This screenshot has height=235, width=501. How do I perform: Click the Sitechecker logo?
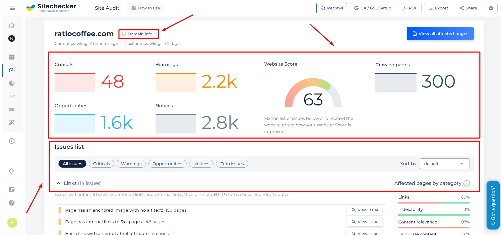(x=51, y=8)
